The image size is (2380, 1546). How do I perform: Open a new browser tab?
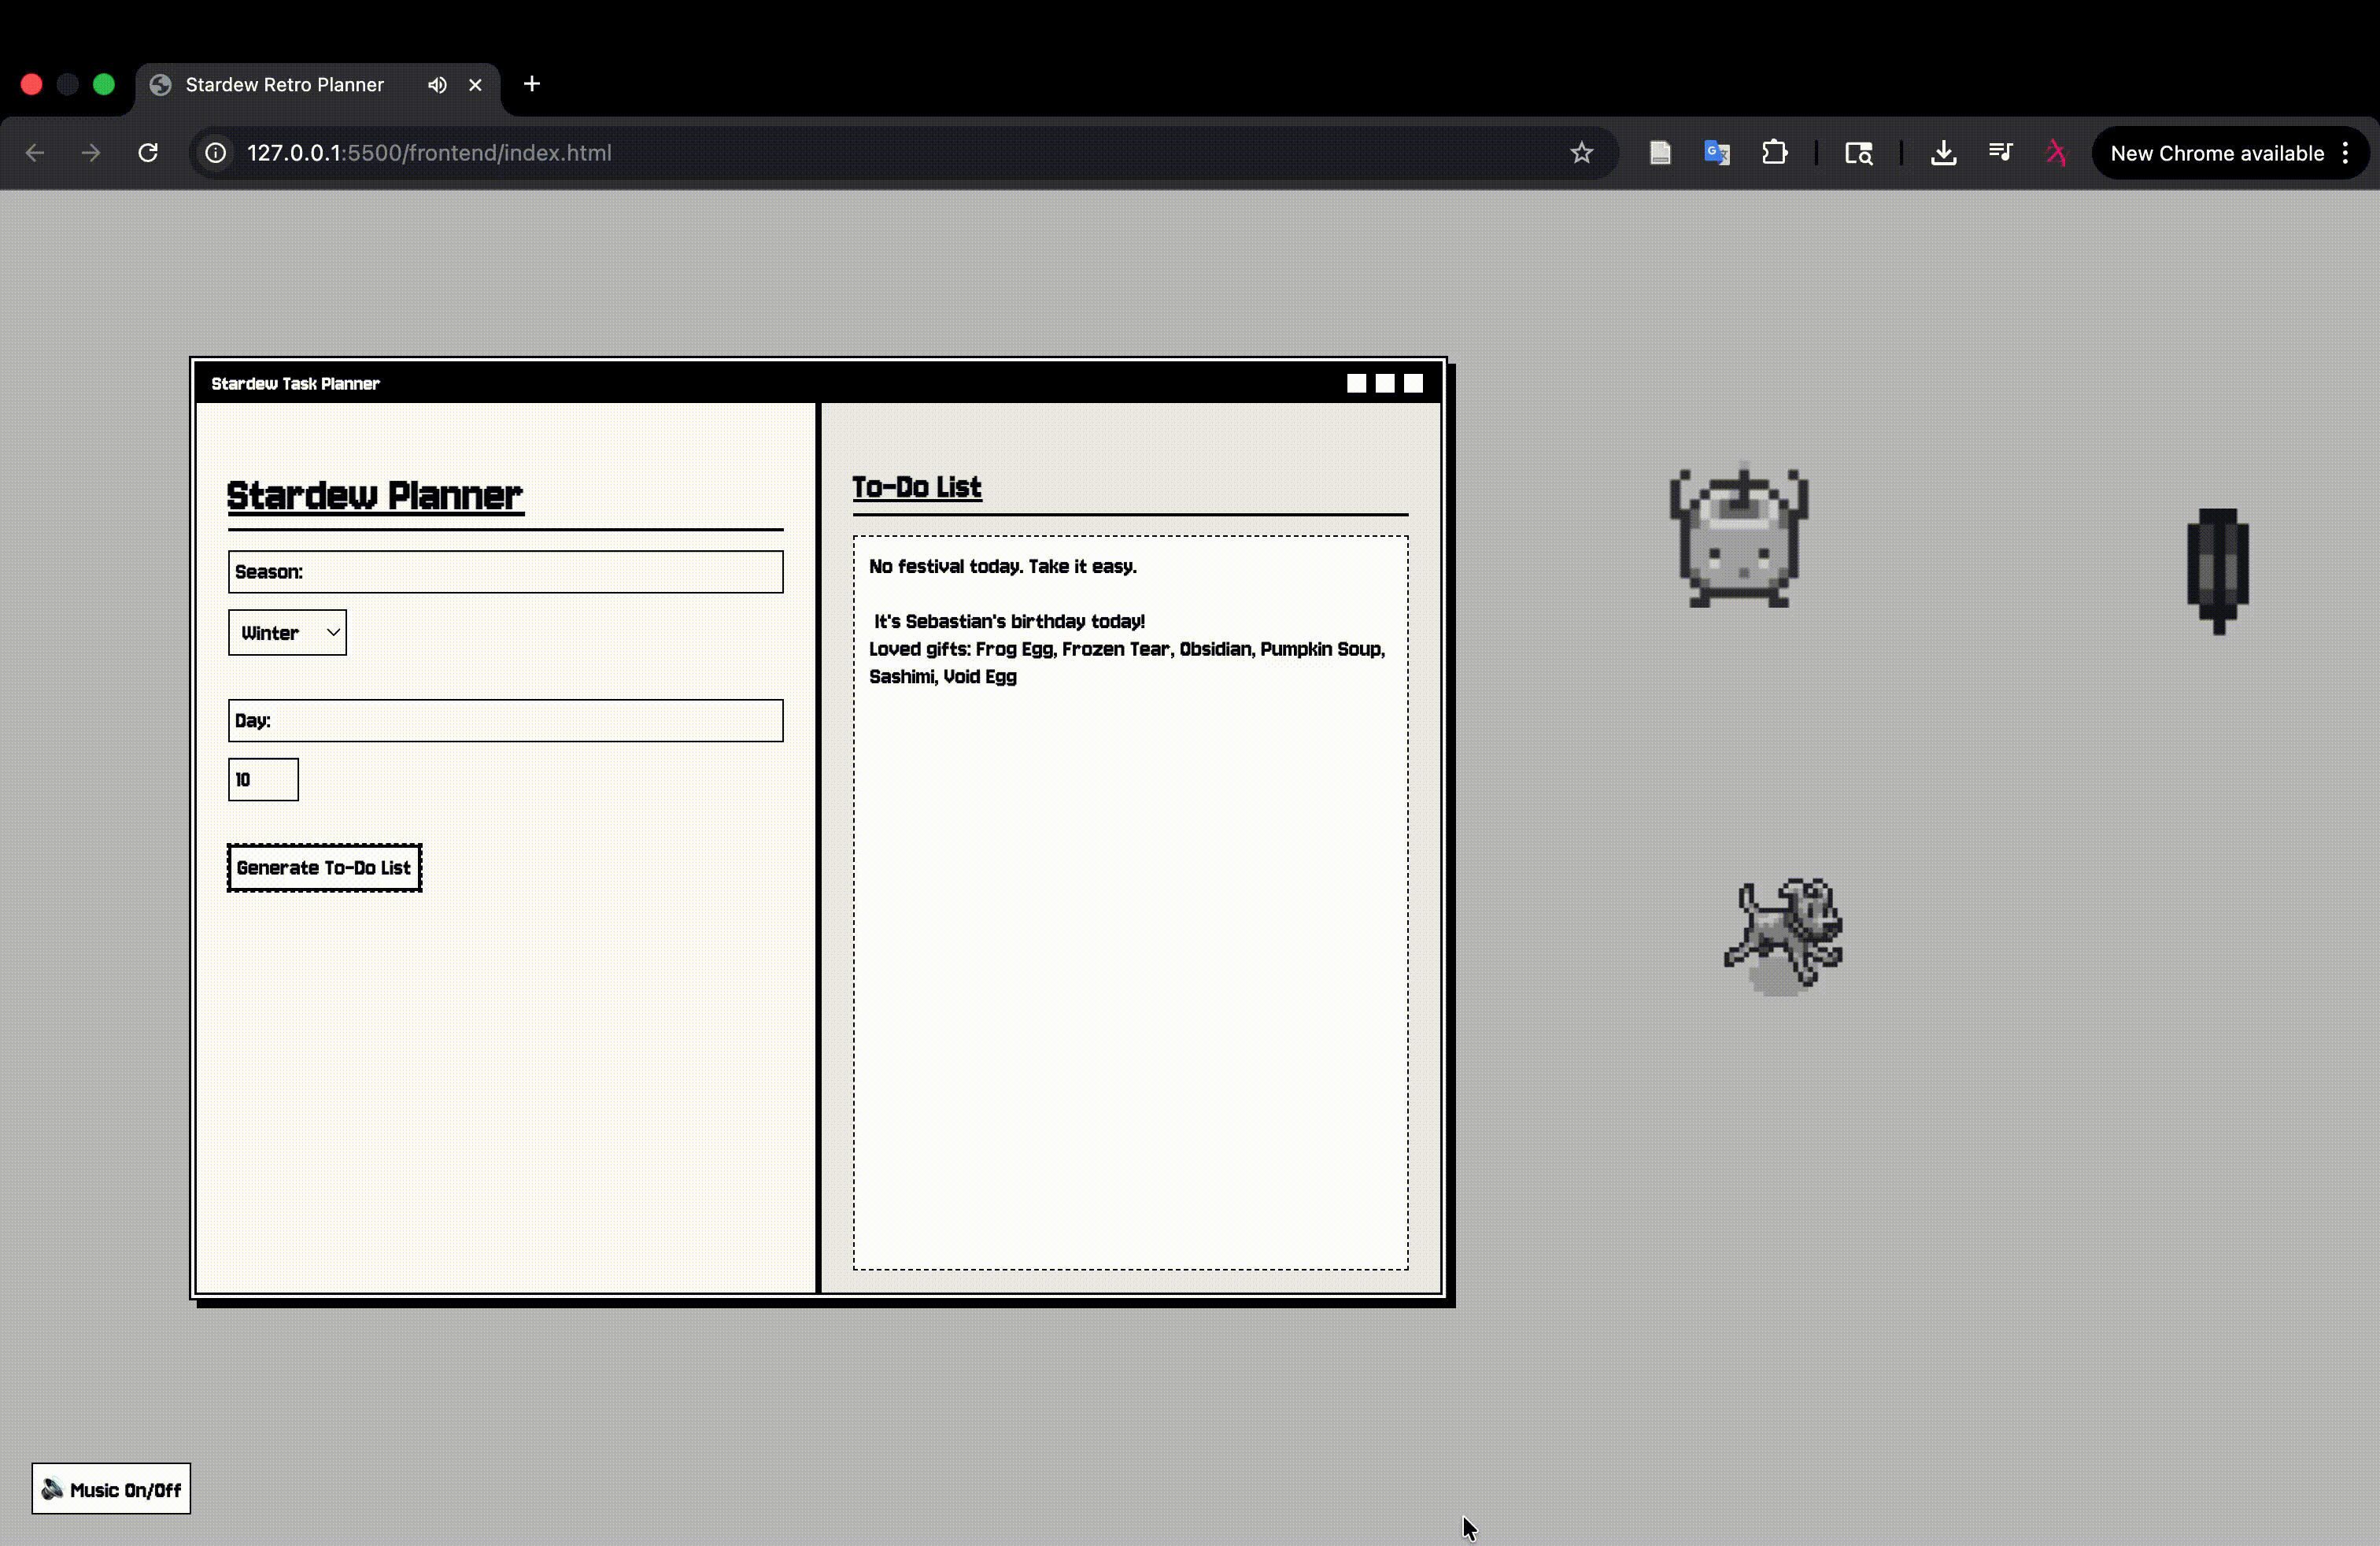pos(531,84)
